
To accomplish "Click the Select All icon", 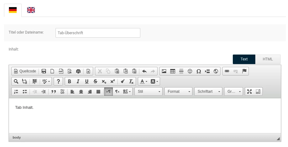I will click(x=35, y=81).
